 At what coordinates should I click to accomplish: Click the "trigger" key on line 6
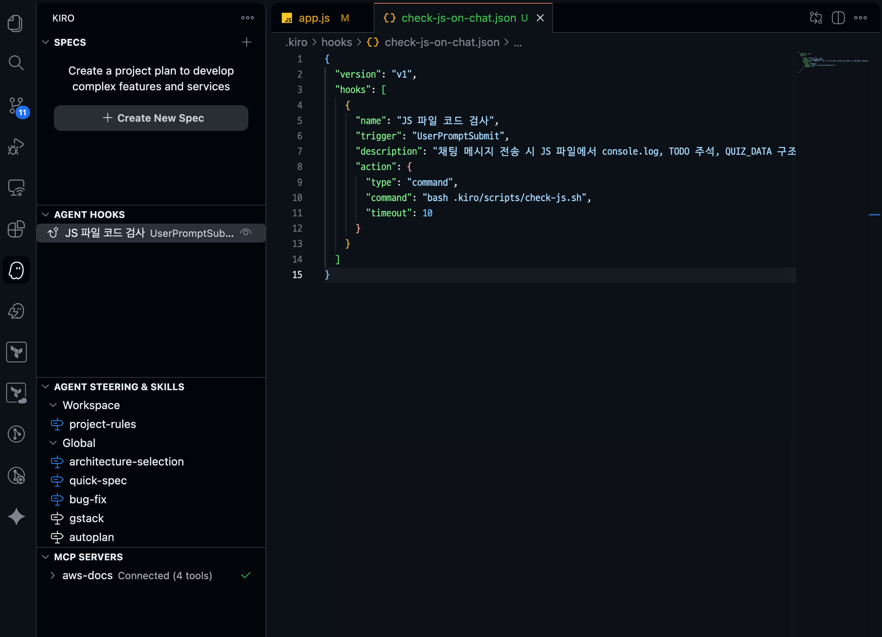(379, 136)
